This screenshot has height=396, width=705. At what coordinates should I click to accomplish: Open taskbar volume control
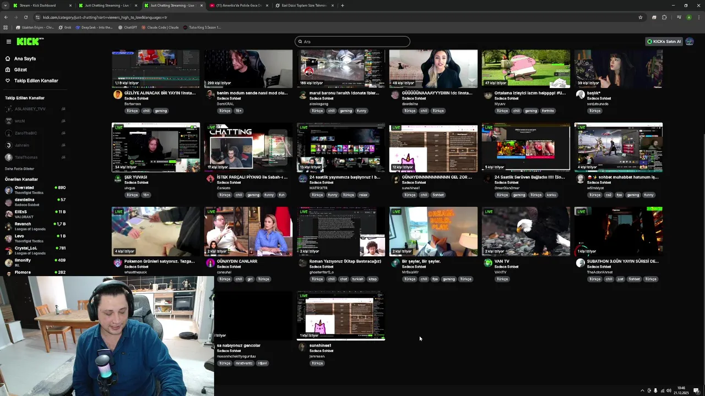(669, 391)
